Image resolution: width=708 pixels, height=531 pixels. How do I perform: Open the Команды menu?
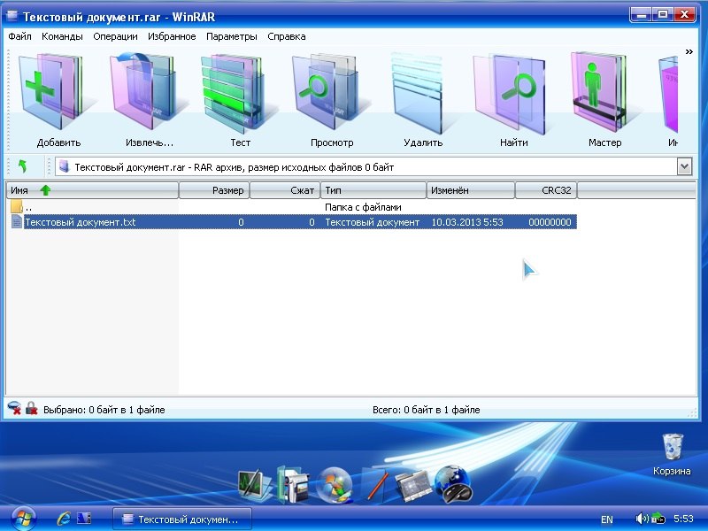coord(62,36)
